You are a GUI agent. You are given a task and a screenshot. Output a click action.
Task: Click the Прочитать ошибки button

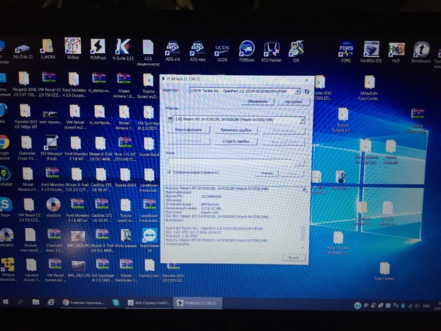click(x=234, y=130)
